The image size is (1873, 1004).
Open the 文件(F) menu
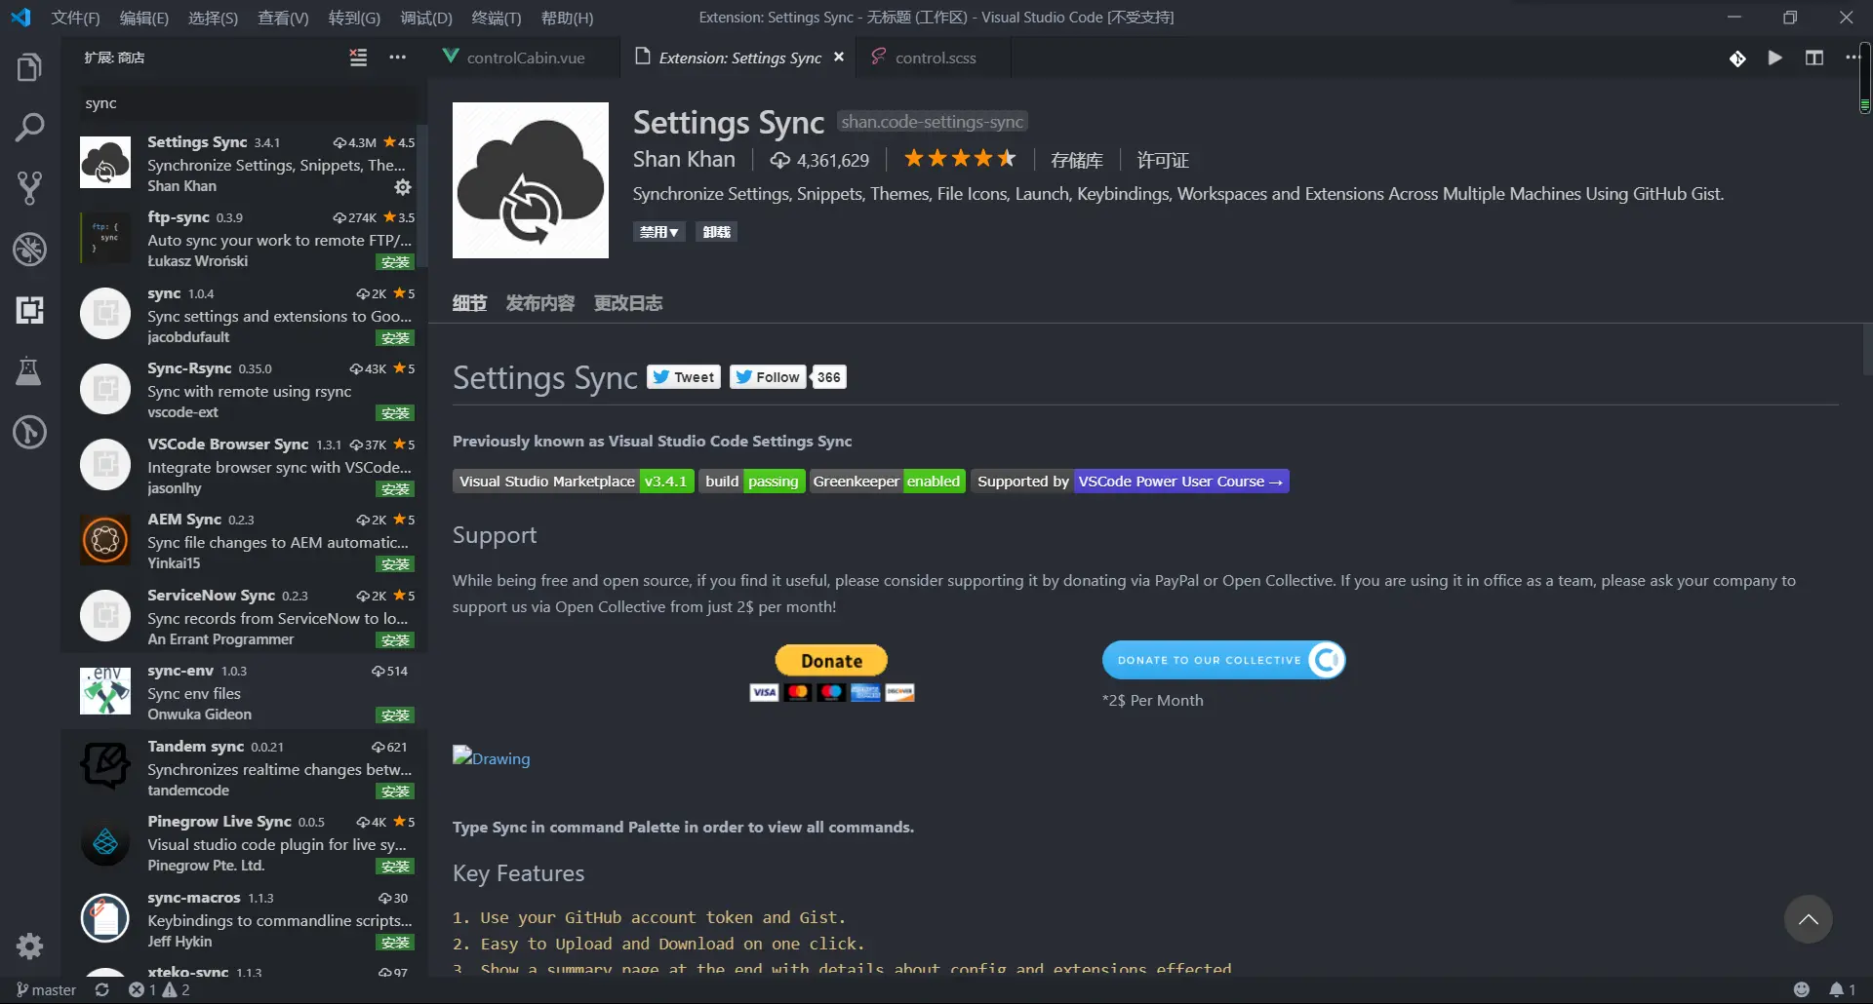(76, 18)
